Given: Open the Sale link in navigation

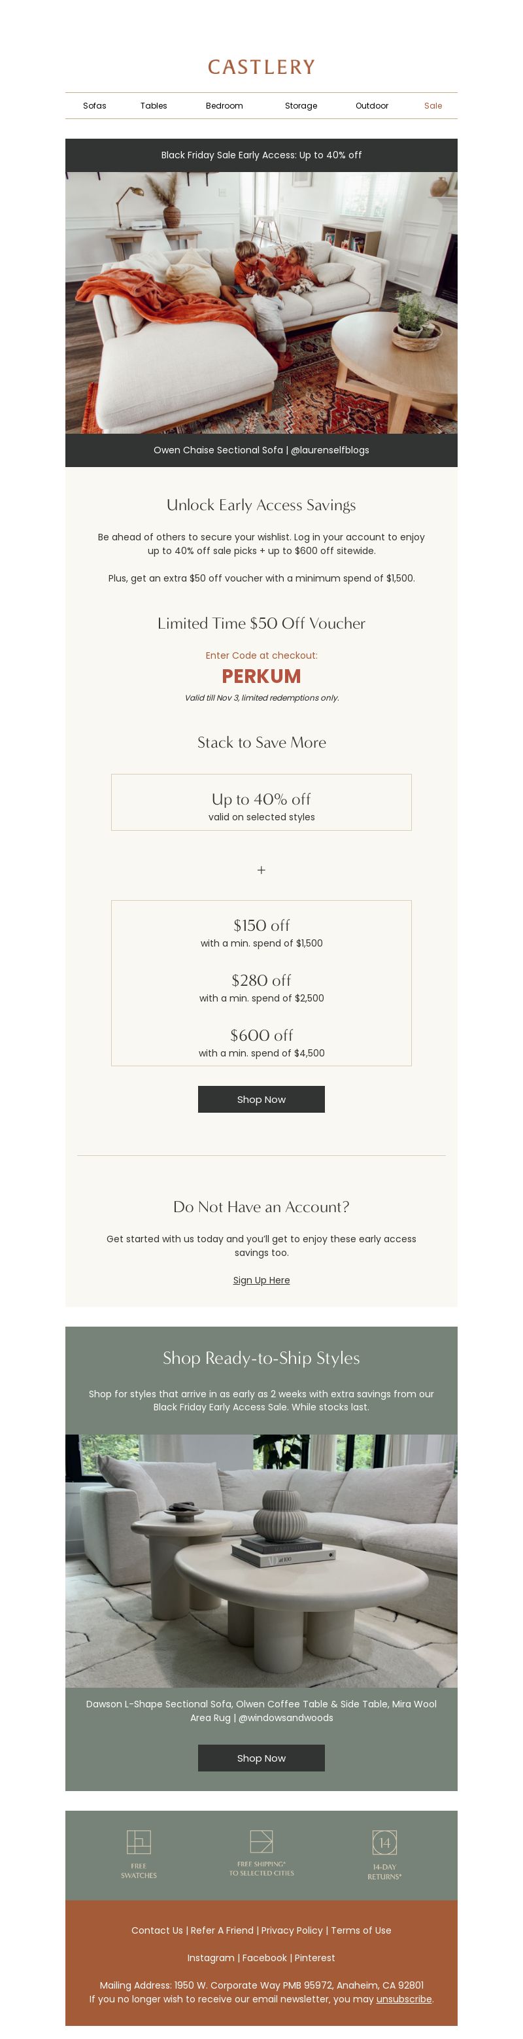Looking at the screenshot, I should coord(433,105).
